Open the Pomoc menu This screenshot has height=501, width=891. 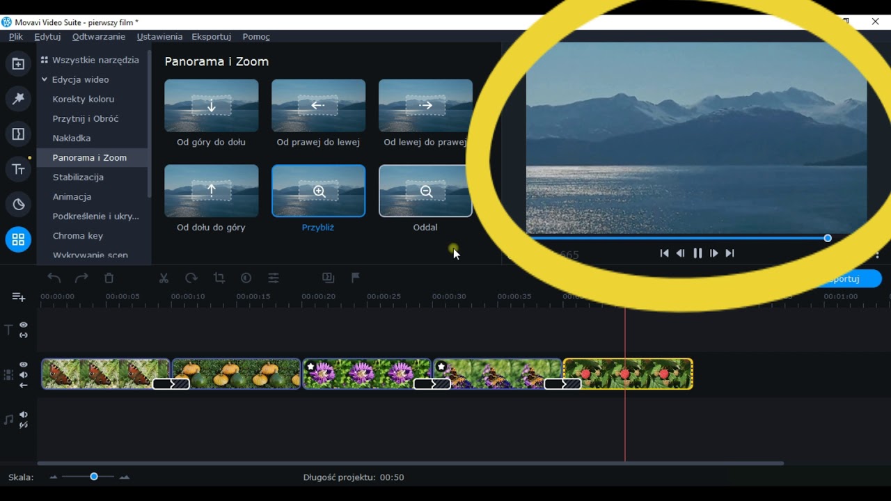click(x=256, y=36)
